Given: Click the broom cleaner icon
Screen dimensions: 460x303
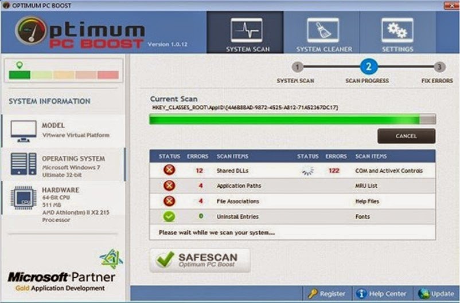Looking at the screenshot, I should tap(323, 30).
